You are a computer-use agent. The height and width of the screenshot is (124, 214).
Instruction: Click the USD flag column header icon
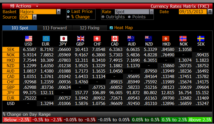pos(28,39)
